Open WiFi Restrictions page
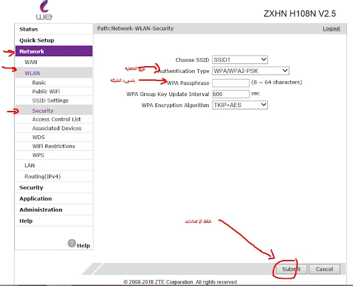Screen dimensions: 353x286 click(54, 146)
